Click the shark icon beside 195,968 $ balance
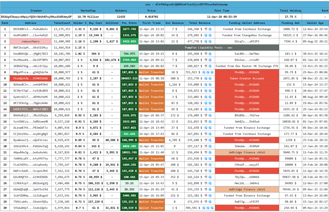Screen dimensions: 329x212 point(206,54)
